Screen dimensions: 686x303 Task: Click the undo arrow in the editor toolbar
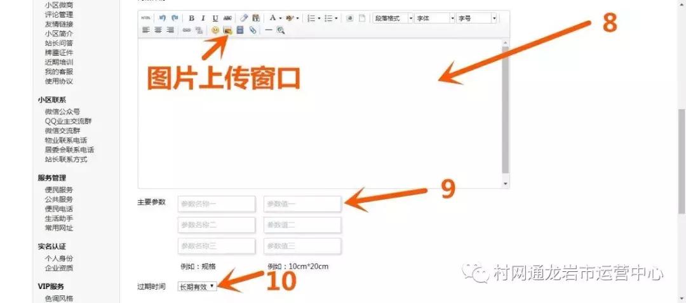pyautogui.click(x=163, y=18)
